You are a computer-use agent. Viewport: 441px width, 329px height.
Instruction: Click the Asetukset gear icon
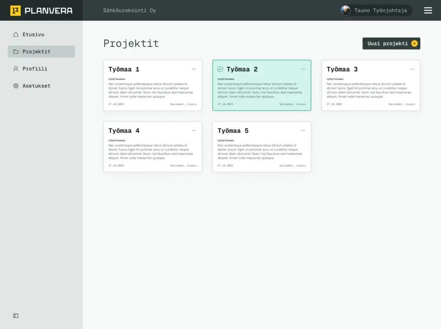16,86
